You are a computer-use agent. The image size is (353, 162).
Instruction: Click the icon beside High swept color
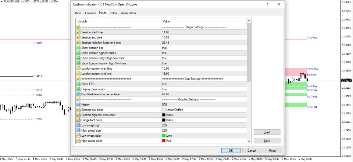(78, 141)
